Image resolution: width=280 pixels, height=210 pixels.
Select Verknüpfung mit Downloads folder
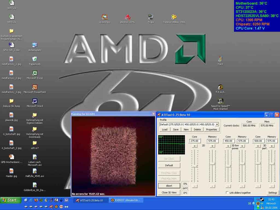[x=35, y=129]
